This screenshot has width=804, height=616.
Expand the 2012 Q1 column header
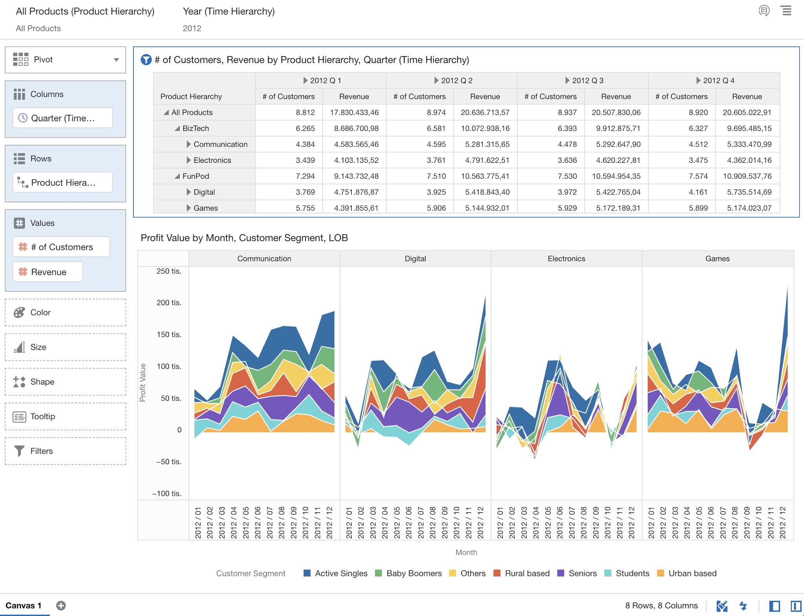coord(305,80)
